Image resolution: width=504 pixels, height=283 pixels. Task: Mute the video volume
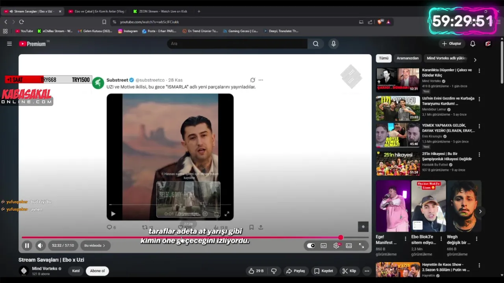(40, 246)
